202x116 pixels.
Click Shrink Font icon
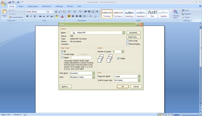[x=60, y=12]
